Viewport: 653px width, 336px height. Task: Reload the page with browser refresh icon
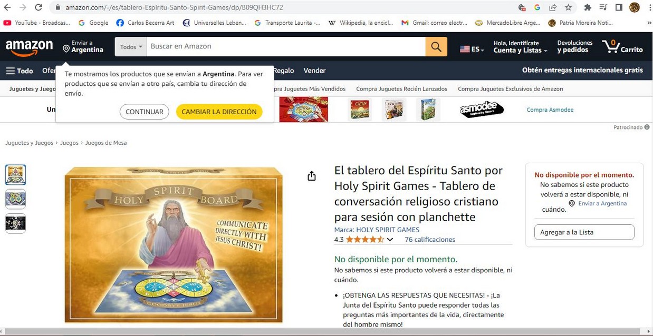(x=38, y=7)
